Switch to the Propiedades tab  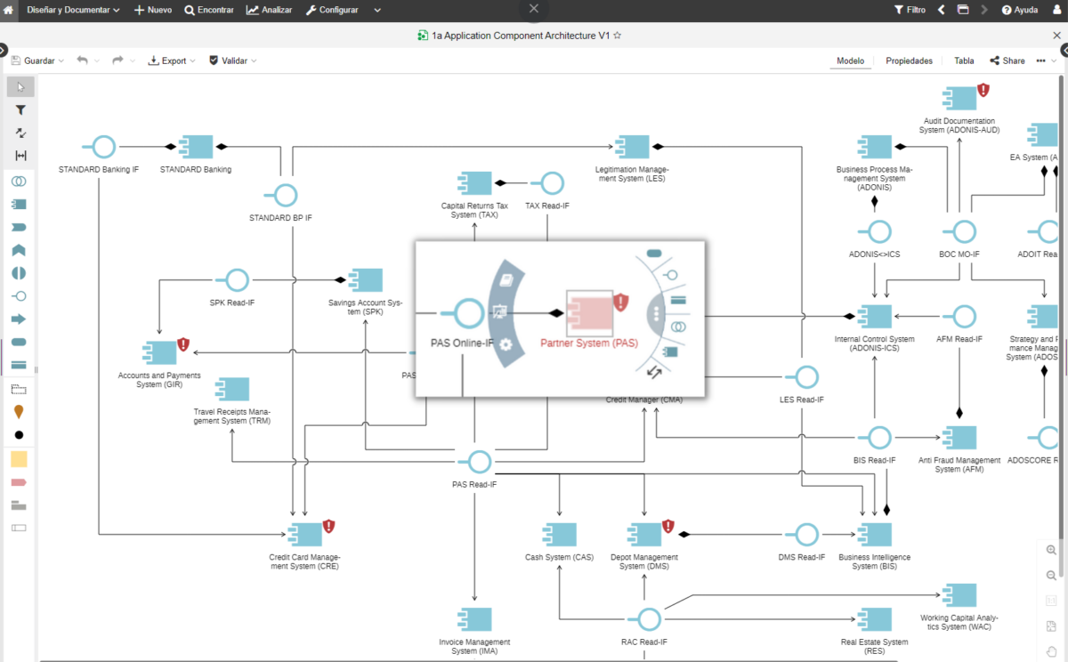(908, 61)
